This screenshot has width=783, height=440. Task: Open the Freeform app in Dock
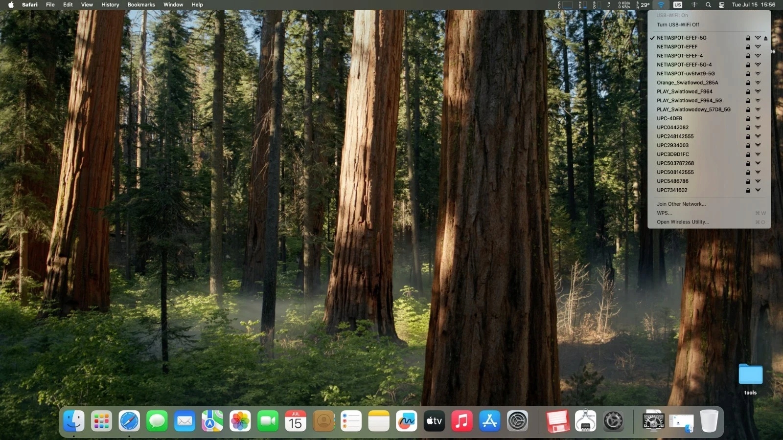(406, 421)
